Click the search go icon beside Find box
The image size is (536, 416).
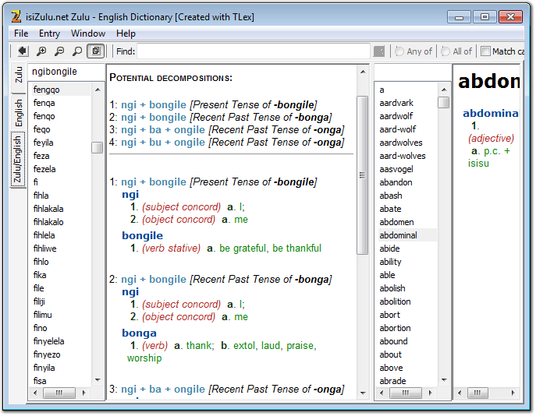(x=378, y=51)
